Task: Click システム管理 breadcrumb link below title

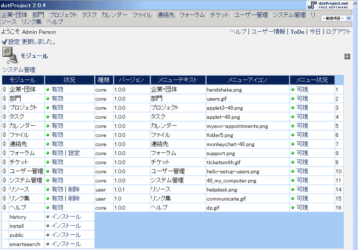Action: (x=19, y=70)
